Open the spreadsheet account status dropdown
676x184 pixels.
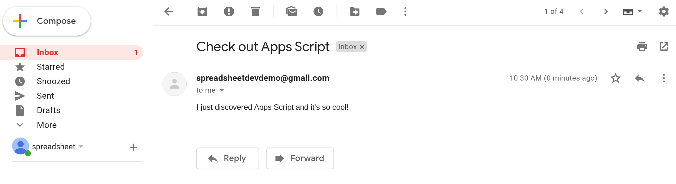pos(81,147)
